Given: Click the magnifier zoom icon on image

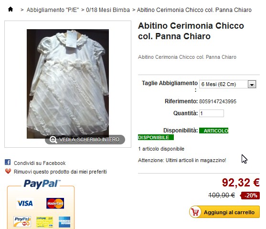Looking at the screenshot, I should 53,140.
